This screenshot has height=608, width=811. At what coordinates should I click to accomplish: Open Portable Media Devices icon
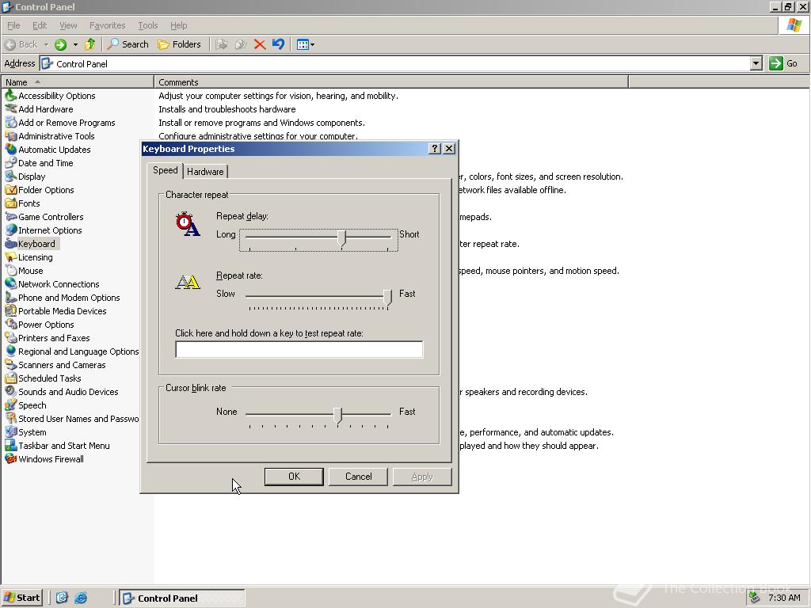(10, 310)
